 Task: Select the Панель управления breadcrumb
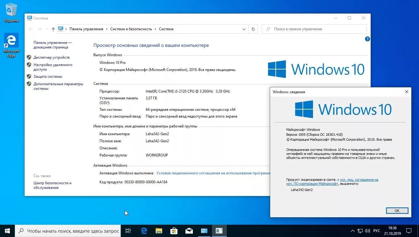pyautogui.click(x=86, y=29)
